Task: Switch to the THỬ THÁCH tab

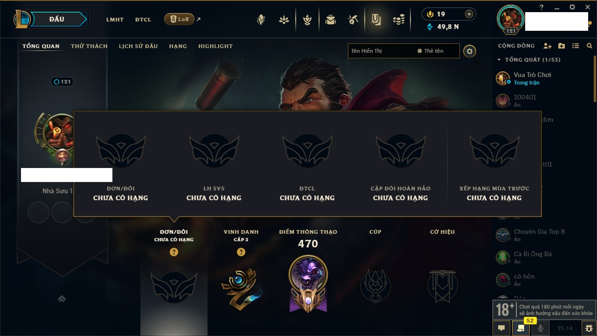Action: tap(89, 46)
